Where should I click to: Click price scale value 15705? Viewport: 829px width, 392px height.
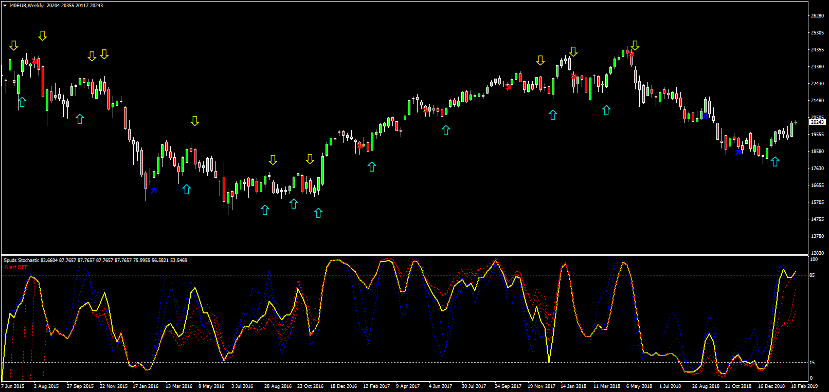click(x=817, y=202)
